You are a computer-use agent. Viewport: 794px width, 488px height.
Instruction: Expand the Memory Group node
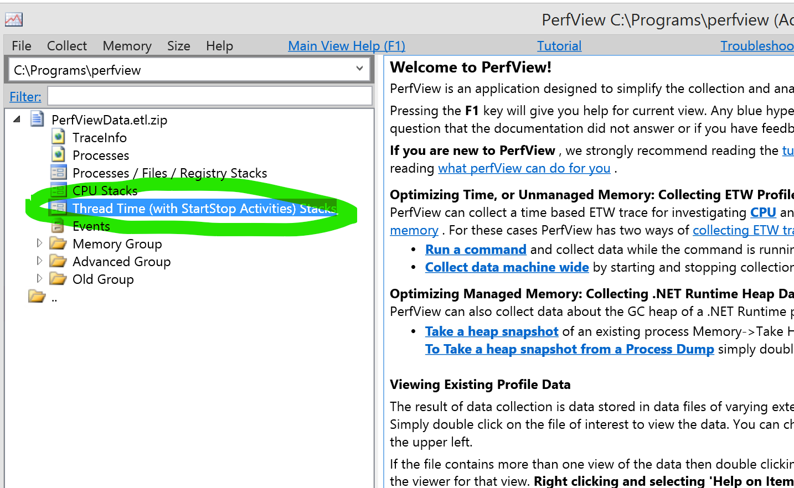click(x=39, y=243)
